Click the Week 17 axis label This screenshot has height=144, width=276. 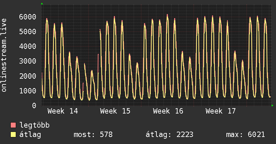click(x=221, y=111)
